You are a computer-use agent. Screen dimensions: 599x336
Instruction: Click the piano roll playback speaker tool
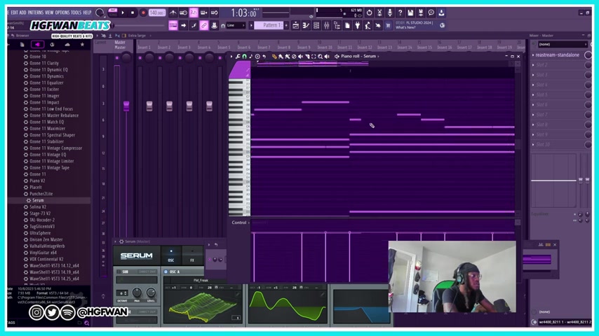(327, 56)
